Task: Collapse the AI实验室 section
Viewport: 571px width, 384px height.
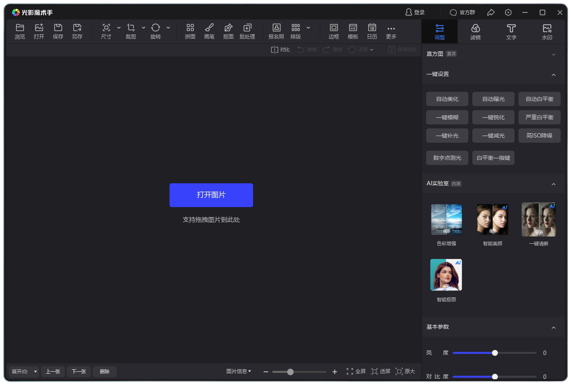Action: tap(553, 184)
